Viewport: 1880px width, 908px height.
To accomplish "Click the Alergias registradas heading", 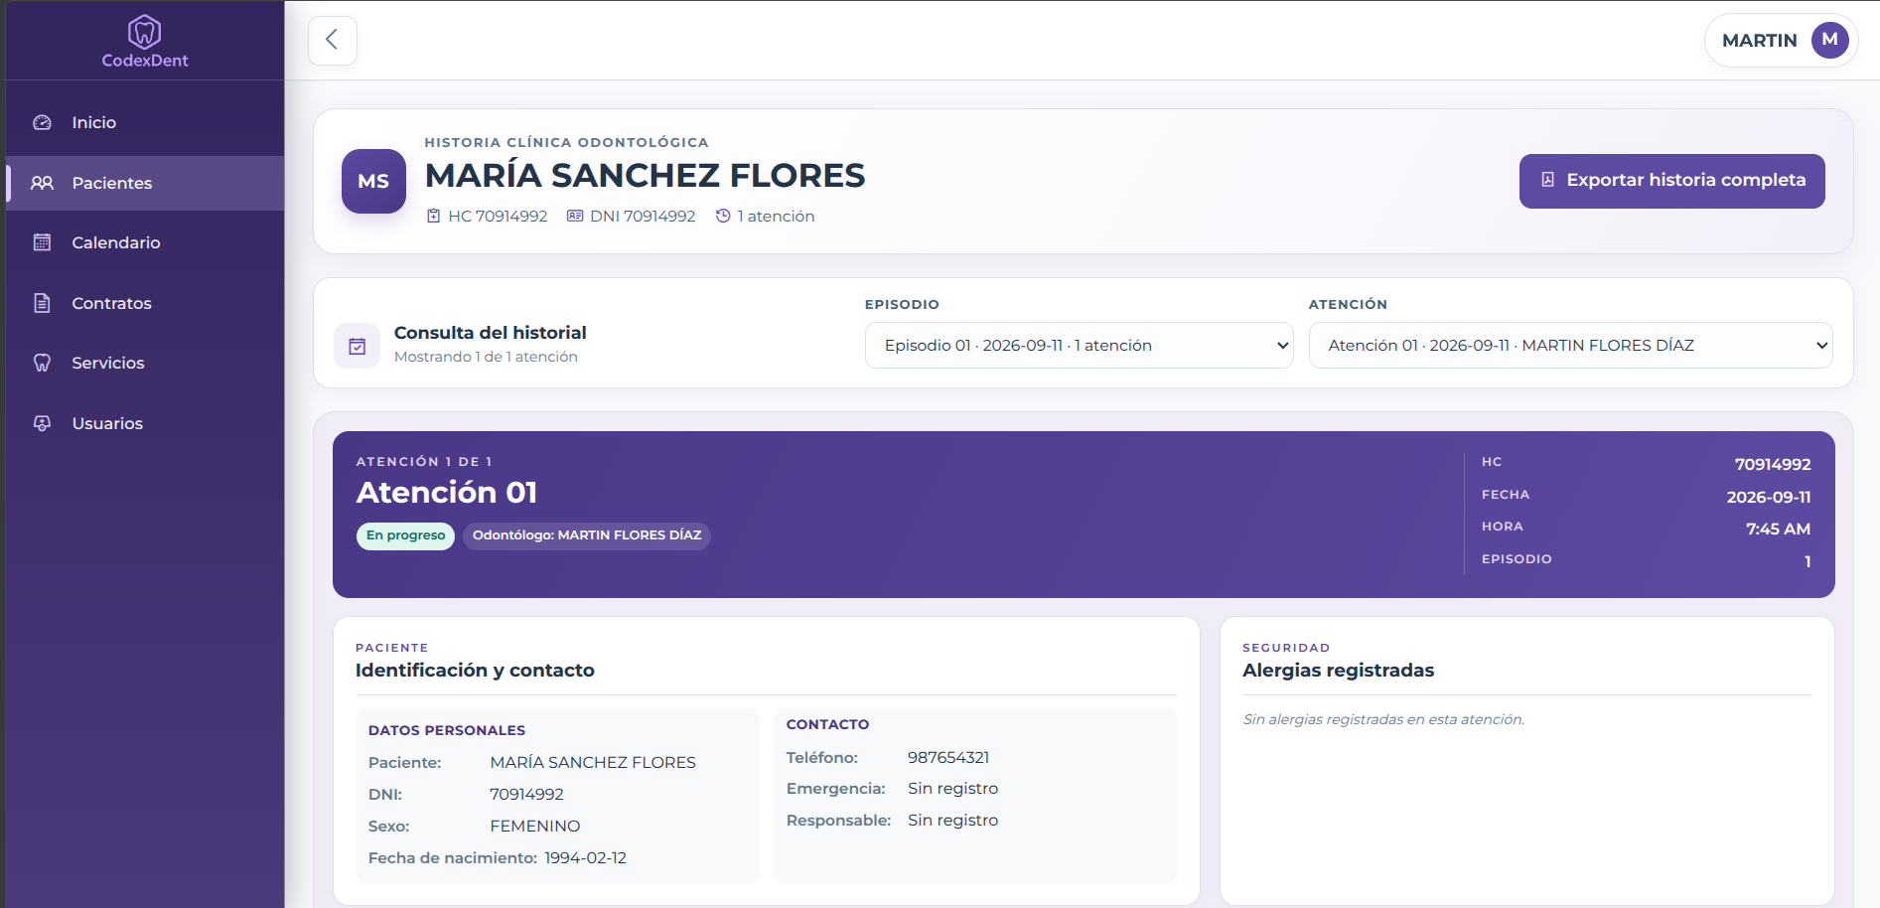I will pyautogui.click(x=1338, y=671).
